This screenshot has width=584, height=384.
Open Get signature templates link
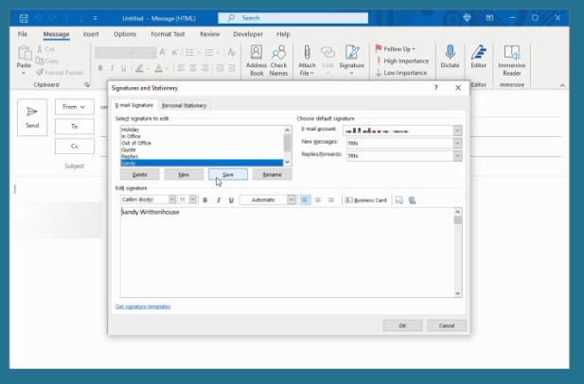[x=143, y=306]
